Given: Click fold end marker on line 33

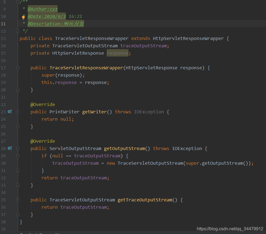Looking at the screenshot, I should (18, 185).
